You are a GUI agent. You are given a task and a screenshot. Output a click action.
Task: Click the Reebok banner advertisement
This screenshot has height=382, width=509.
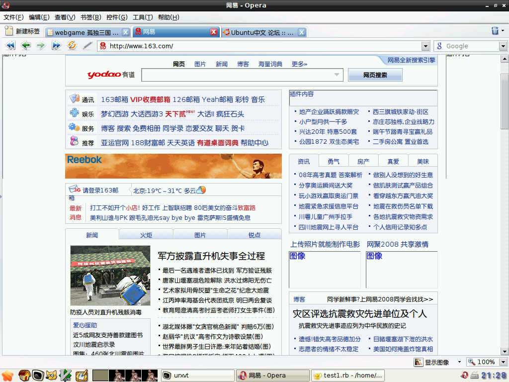coord(173,166)
